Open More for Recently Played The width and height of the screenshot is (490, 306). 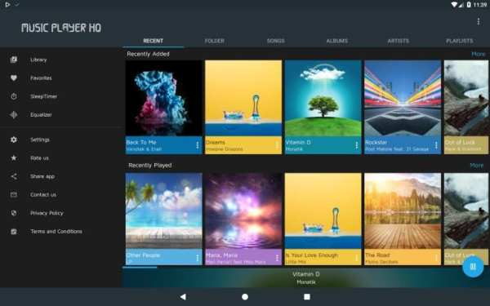[x=477, y=165]
